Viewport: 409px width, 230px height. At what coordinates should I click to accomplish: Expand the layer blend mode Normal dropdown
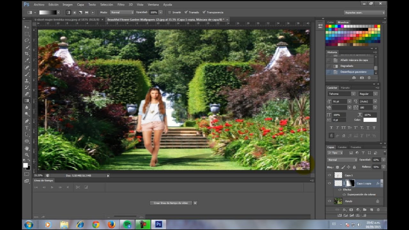(342, 160)
